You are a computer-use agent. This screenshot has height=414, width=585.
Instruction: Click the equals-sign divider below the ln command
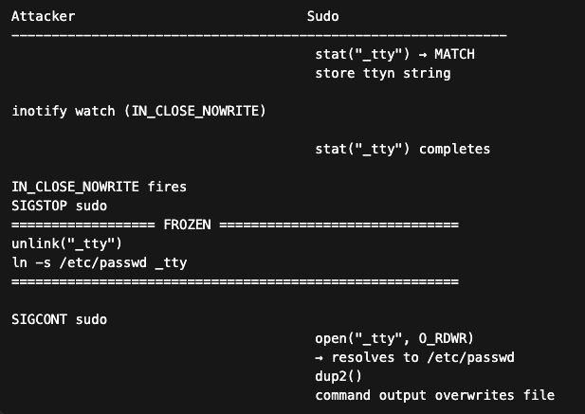(235, 281)
